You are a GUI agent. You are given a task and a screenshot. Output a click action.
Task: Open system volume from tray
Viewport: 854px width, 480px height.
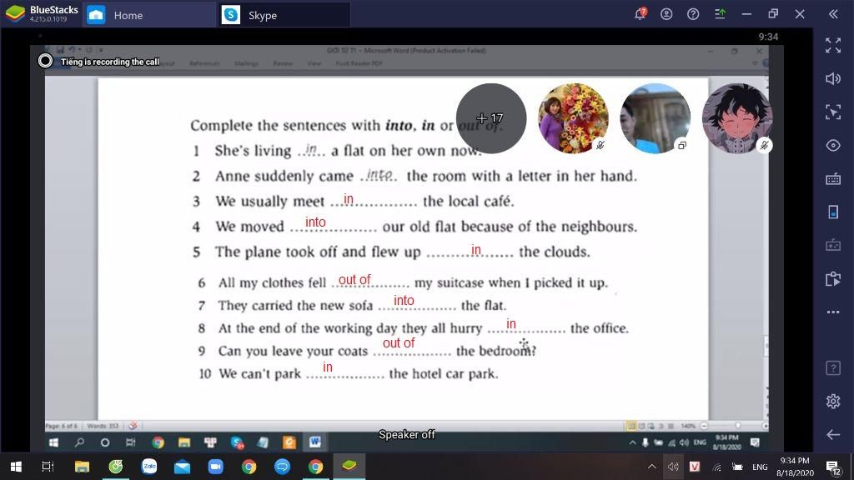click(673, 467)
